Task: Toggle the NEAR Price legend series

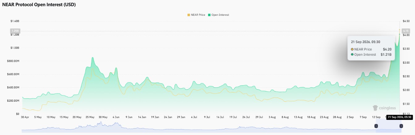Action: (x=196, y=15)
